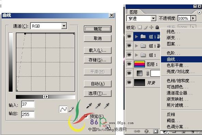Screen dimensions: 202x135
Task: Click the 输出 field showing 255
Action: (28, 114)
